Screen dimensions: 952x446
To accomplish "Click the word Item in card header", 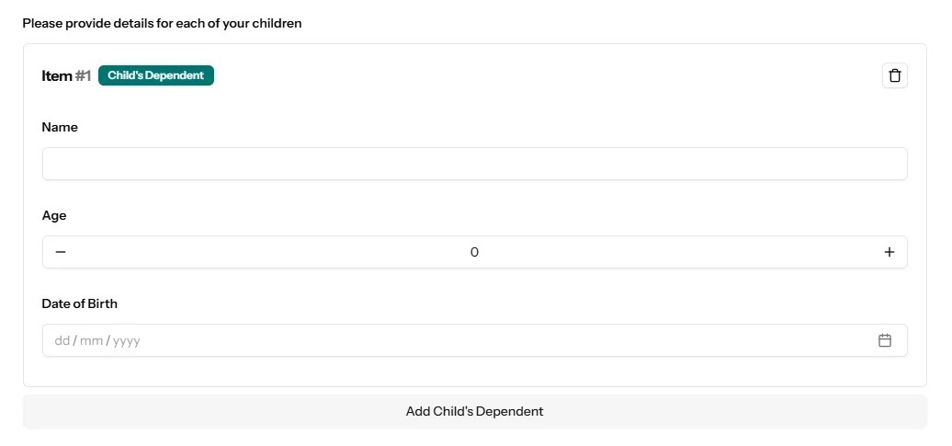I will (x=56, y=75).
